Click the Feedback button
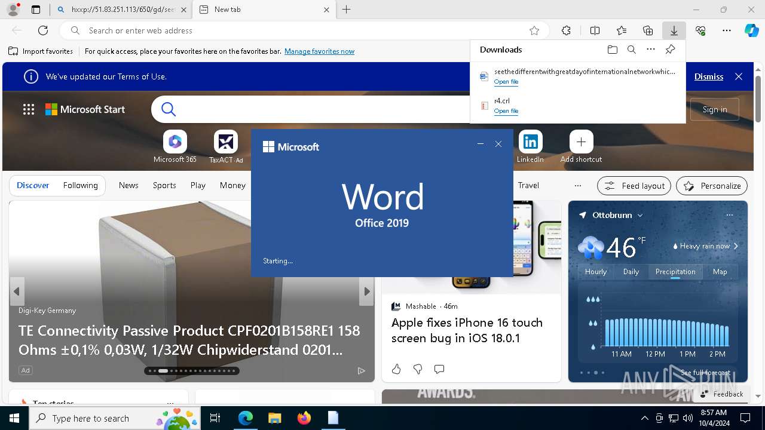Screen dimensions: 765x430 (x=721, y=394)
